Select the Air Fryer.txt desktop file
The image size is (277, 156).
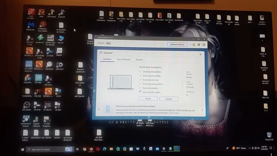80,93
